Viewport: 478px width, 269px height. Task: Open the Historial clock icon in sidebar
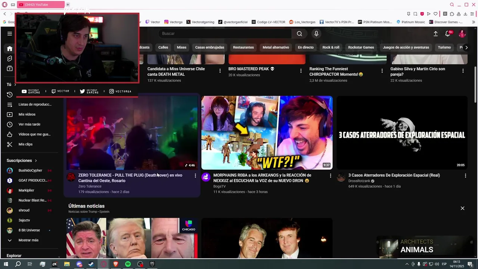point(10,95)
